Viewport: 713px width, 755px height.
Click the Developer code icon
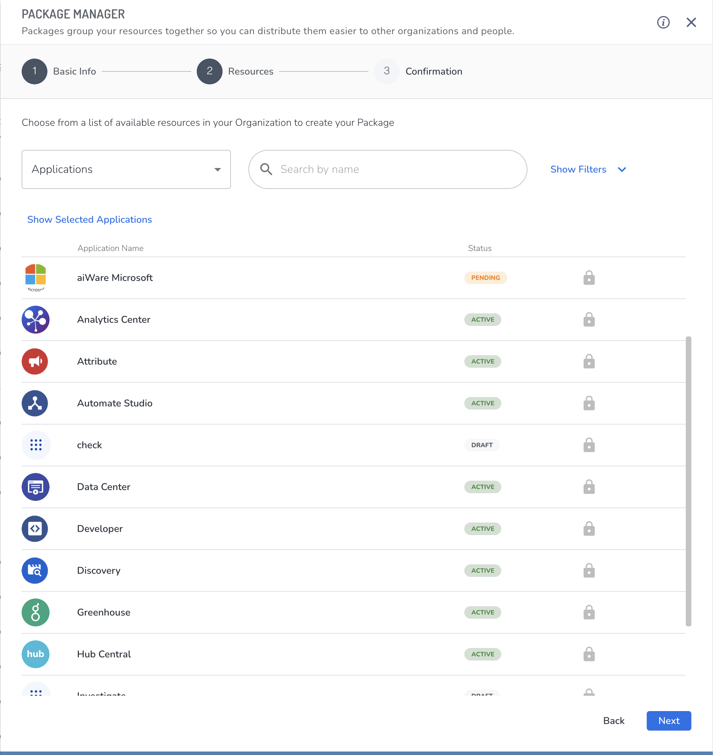pyautogui.click(x=35, y=528)
